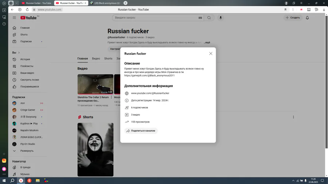Select the Видео channel tab

click(96, 59)
